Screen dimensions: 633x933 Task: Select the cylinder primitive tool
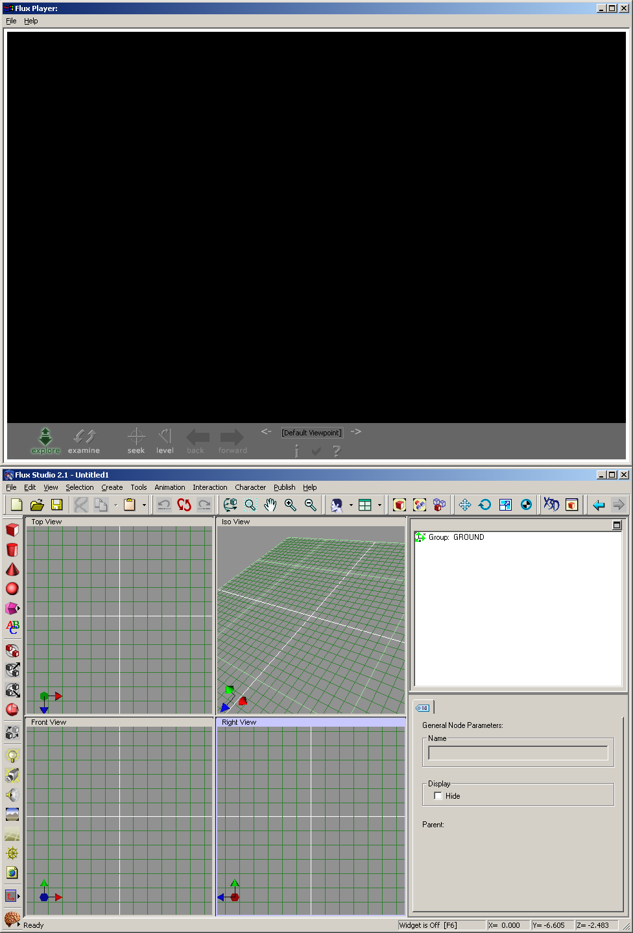[x=12, y=550]
